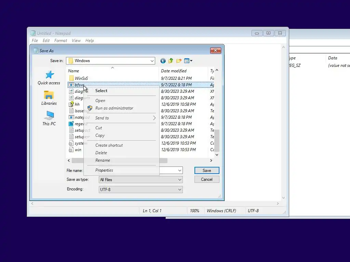350x262 pixels.
Task: Select the WinSxS folder icon
Action: click(x=71, y=78)
